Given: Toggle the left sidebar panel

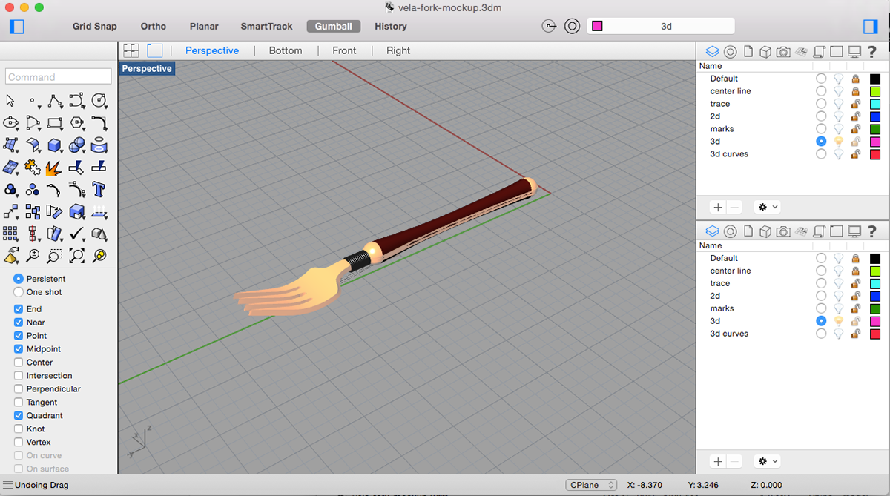Looking at the screenshot, I should [17, 27].
